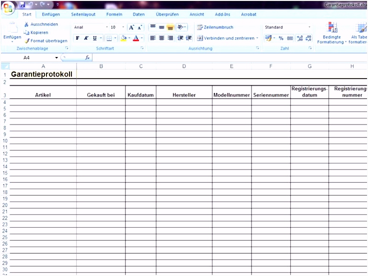The image size is (368, 276).
Task: Open the Formeln ribbon tab
Action: click(x=114, y=14)
